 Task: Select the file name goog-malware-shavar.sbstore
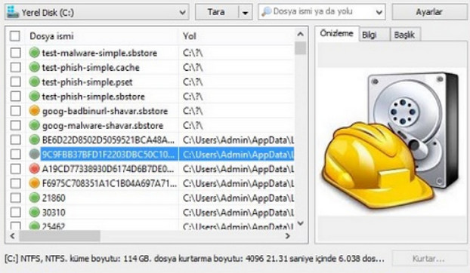pos(103,125)
